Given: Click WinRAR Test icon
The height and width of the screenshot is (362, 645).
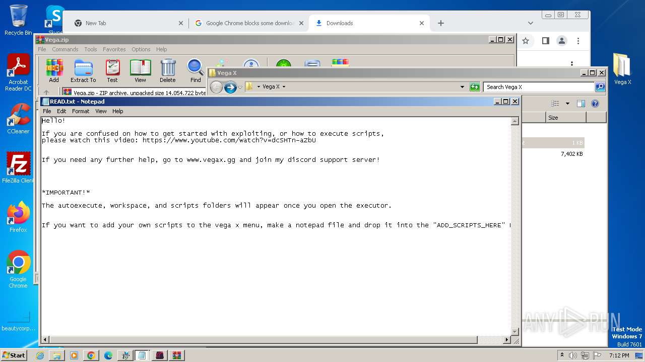Looking at the screenshot, I should [x=112, y=70].
